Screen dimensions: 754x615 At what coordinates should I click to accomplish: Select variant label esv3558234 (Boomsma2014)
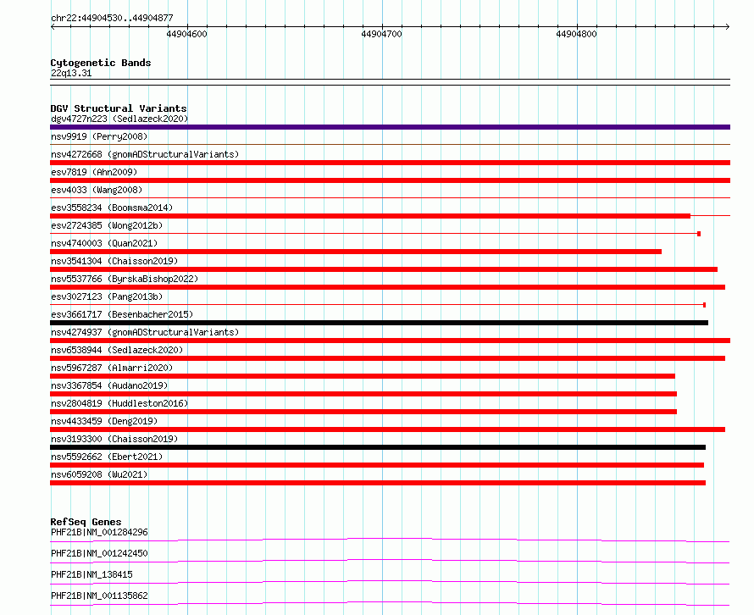[112, 208]
